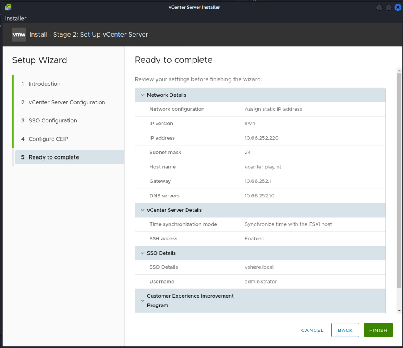403x348 pixels.
Task: Collapse the SSO Details section
Action: 142,253
